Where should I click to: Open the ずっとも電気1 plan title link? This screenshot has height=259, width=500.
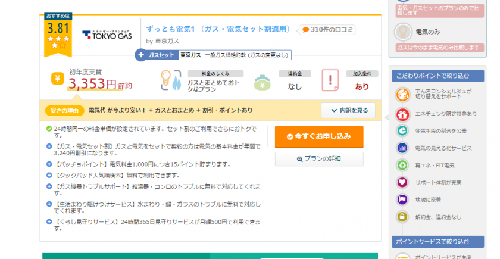coord(218,29)
